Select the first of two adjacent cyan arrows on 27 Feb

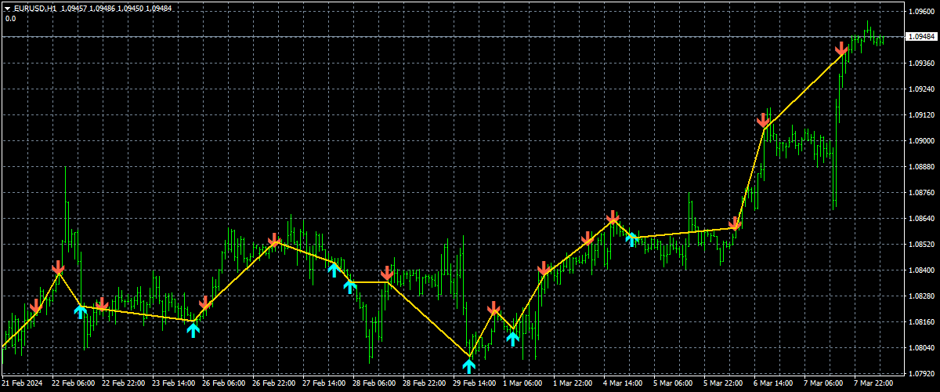[x=334, y=270]
